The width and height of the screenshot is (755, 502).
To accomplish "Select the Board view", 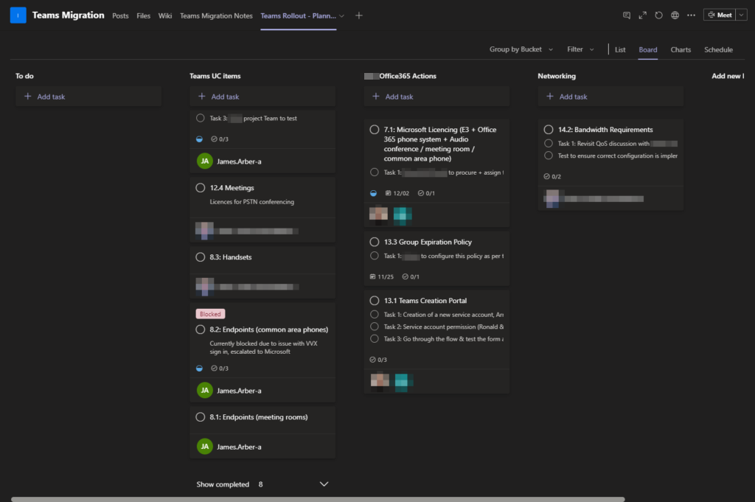I will click(647, 49).
